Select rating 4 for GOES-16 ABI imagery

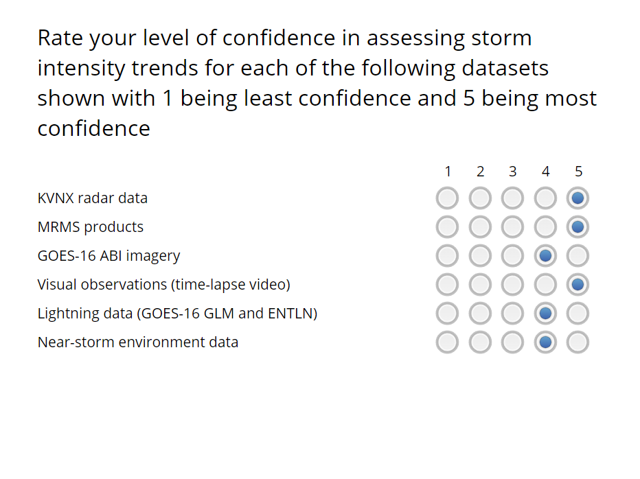pos(546,256)
